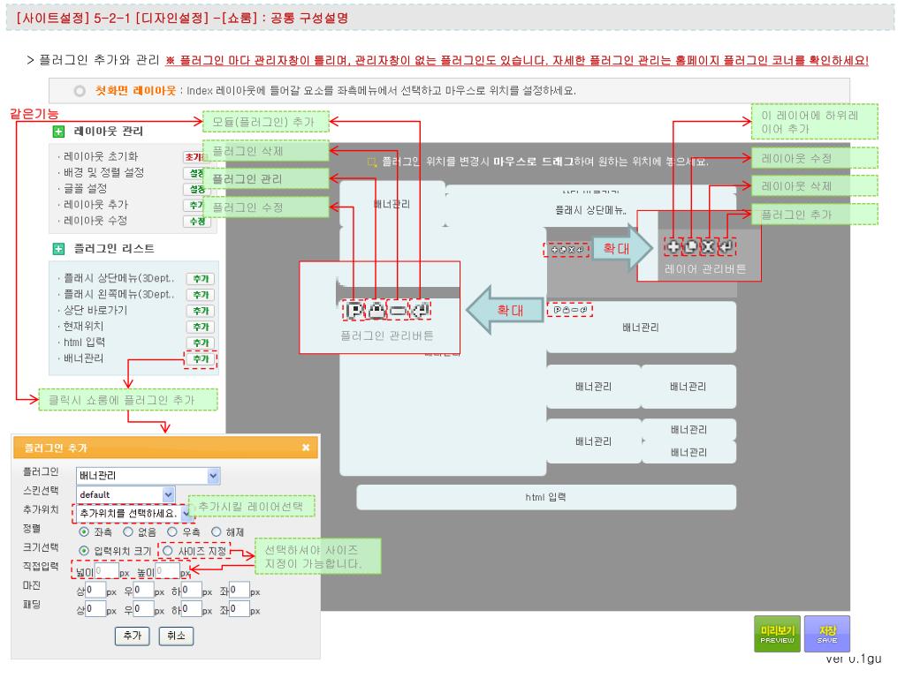Click 플러그인 리스트 section heading
Viewport: 905px width, 678px height.
(x=114, y=249)
